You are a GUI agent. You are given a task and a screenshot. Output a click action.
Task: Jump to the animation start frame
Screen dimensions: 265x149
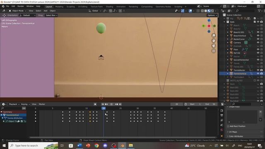point(103,104)
